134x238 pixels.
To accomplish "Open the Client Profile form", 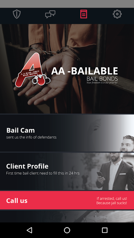I will coord(67,172).
